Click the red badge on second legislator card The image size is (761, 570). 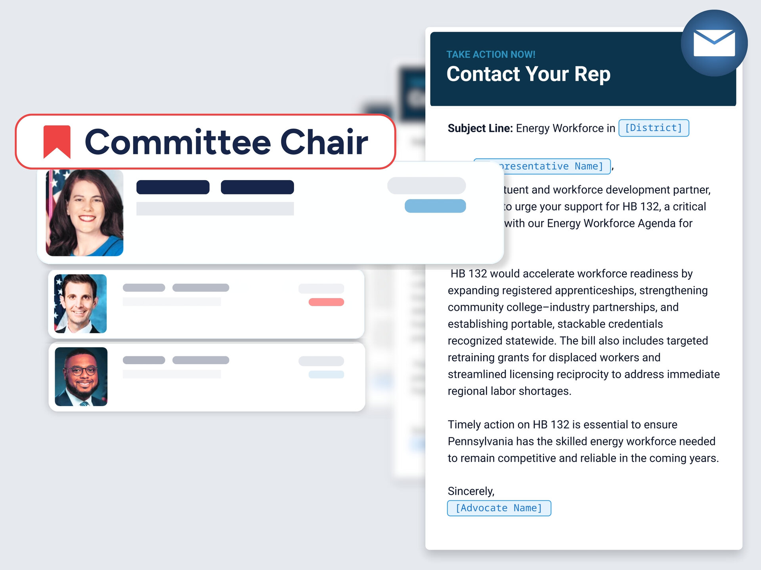[x=326, y=302]
